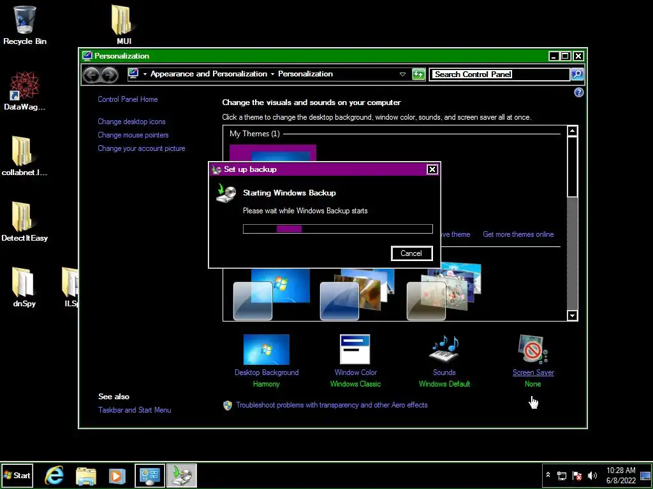The height and width of the screenshot is (489, 653).
Task: Show hidden tray icons arrow
Action: click(x=548, y=475)
